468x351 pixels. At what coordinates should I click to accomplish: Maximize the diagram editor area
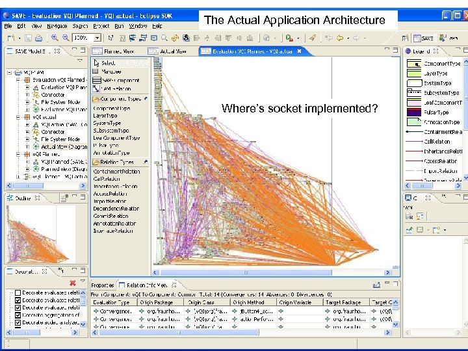coord(395,49)
